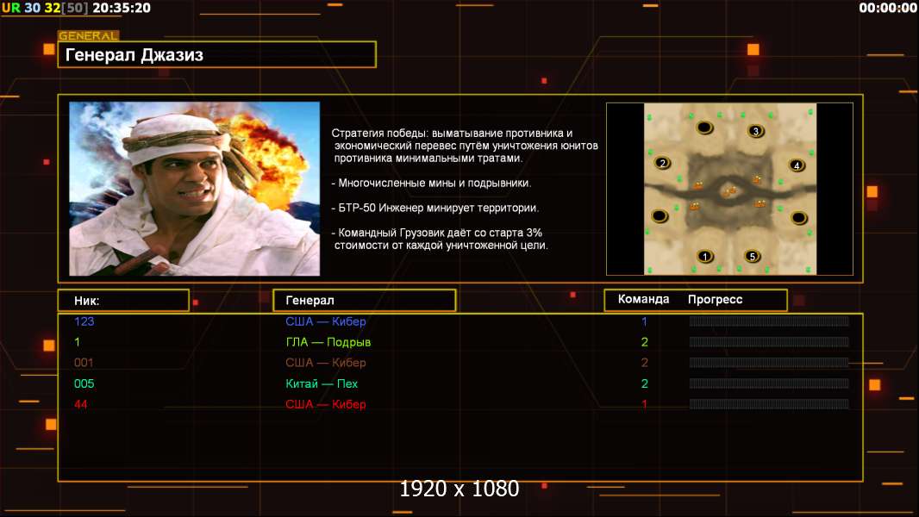Image resolution: width=919 pixels, height=517 pixels.
Task: Click the 00:00:00 timer at top right
Action: 888,8
